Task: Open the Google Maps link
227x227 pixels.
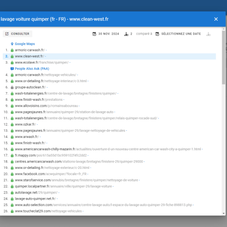Action: [25, 44]
